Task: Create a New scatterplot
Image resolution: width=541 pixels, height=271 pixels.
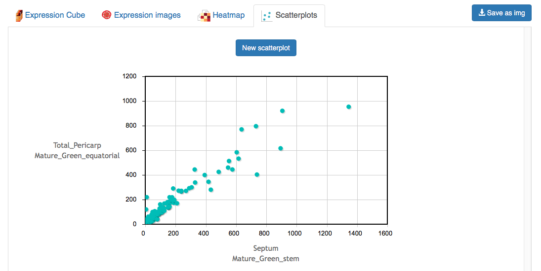Action: pyautogui.click(x=266, y=48)
